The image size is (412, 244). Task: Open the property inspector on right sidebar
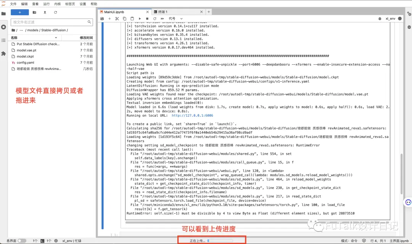409,14
